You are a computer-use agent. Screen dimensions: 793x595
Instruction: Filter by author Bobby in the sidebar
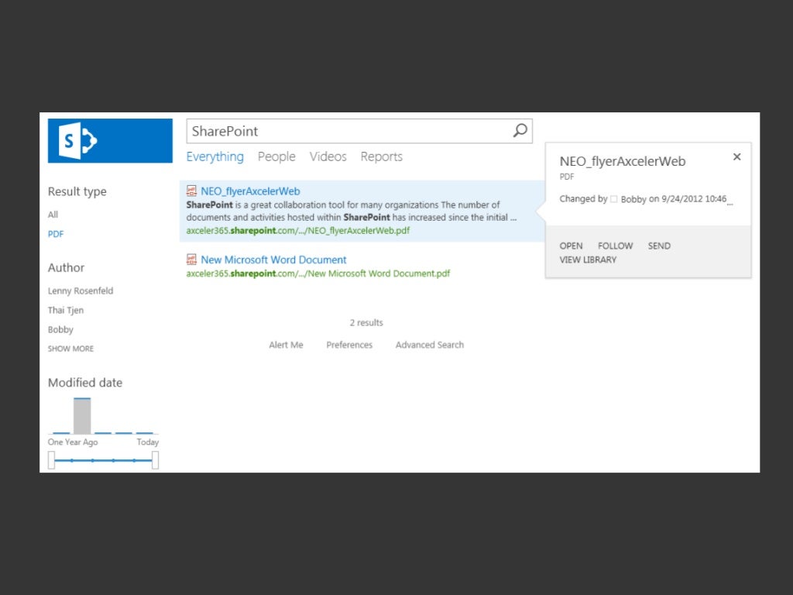[x=60, y=329]
